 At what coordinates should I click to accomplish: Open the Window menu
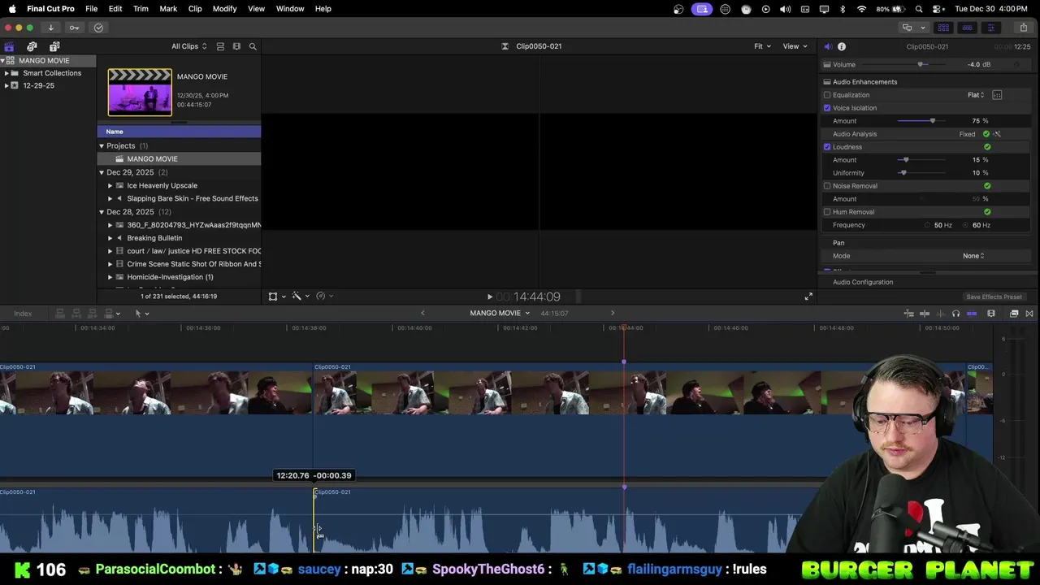(290, 9)
